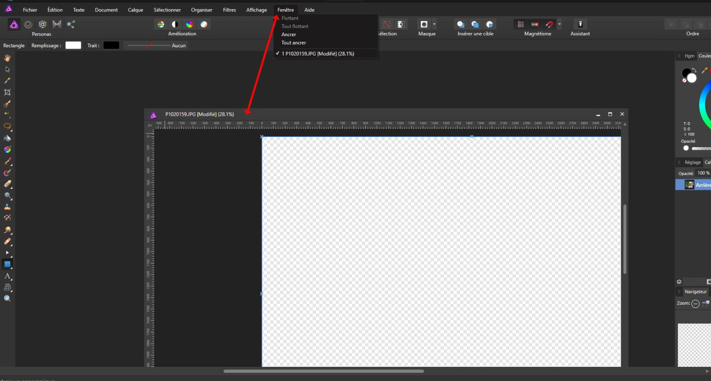Select the Clone stamp tool
The width and height of the screenshot is (711, 381).
tap(8, 207)
